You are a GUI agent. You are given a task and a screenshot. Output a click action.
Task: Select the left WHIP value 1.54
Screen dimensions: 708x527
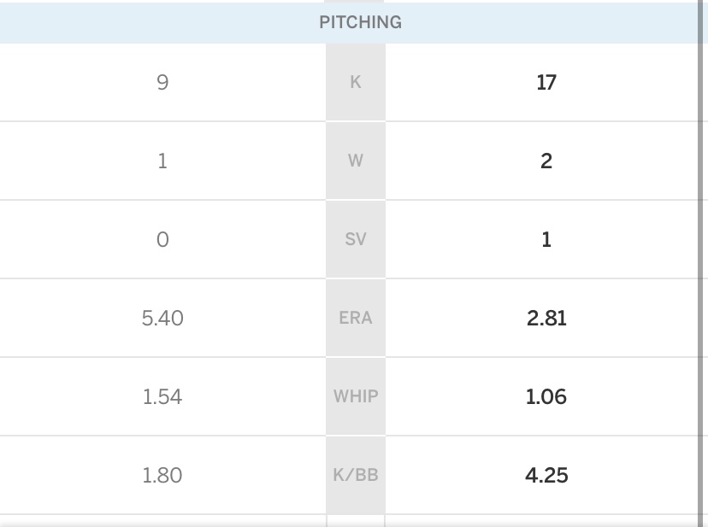click(x=162, y=397)
